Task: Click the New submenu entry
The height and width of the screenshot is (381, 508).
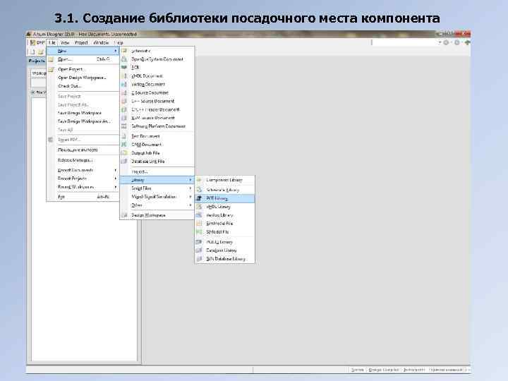Action: [x=83, y=51]
